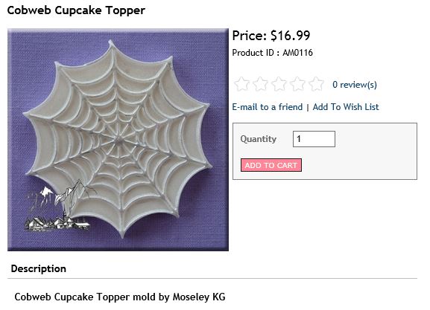430x310 pixels.
Task: Click the Price $16.99 text
Action: 271,36
